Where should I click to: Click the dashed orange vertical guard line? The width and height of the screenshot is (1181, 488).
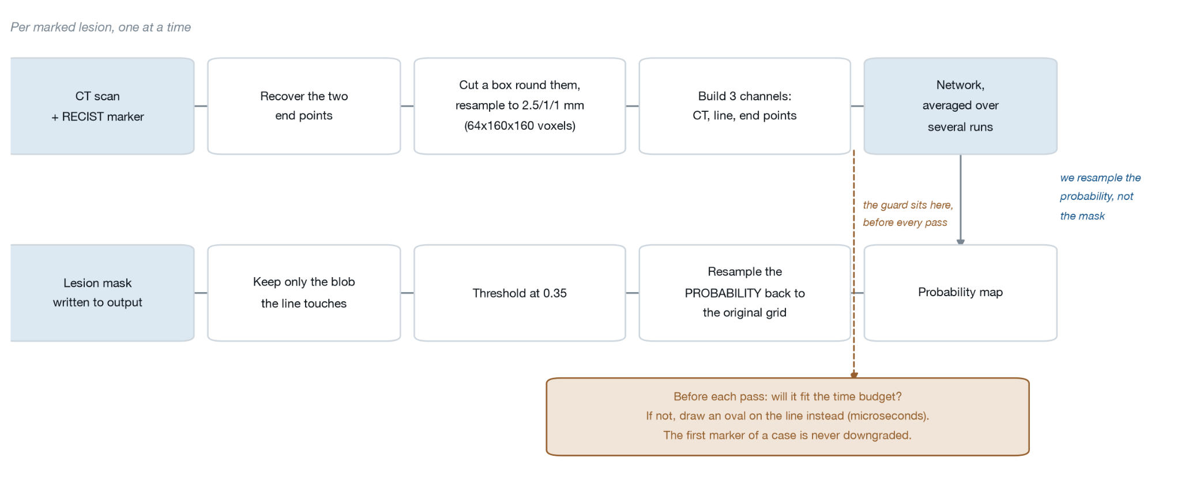(x=854, y=262)
